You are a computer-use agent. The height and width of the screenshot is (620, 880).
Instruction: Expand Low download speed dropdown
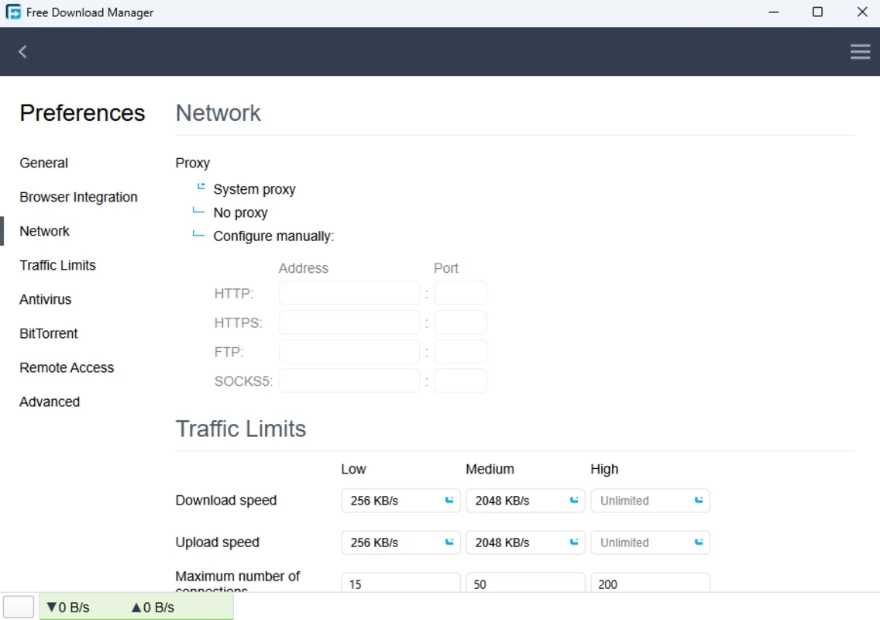[x=400, y=501]
